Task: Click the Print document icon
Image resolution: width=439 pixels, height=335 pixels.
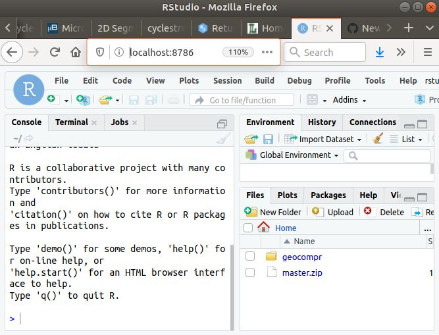Action: point(174,100)
